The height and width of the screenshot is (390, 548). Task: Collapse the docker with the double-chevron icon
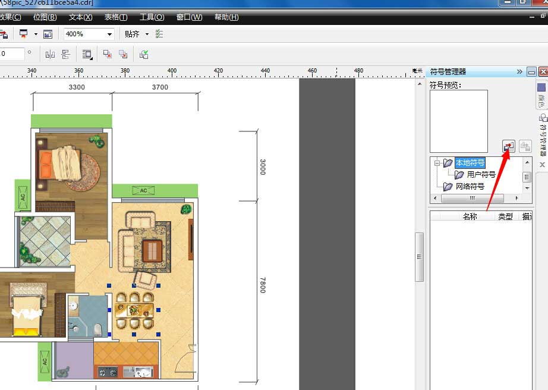click(x=519, y=72)
